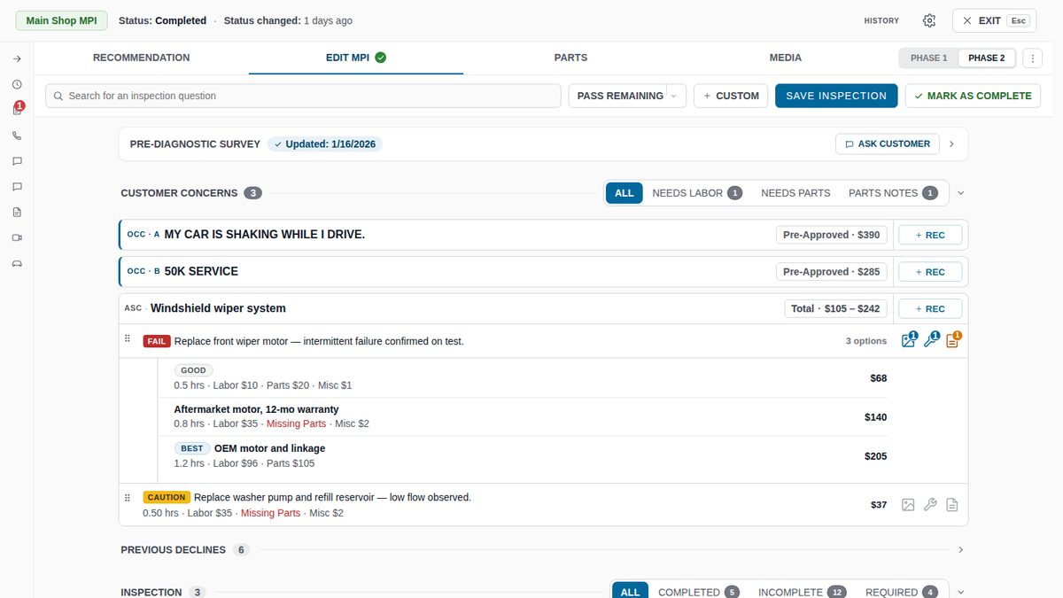Viewport: 1063px width, 598px height.
Task: Collapse the Customer Concerns section chevron
Action: [x=961, y=193]
